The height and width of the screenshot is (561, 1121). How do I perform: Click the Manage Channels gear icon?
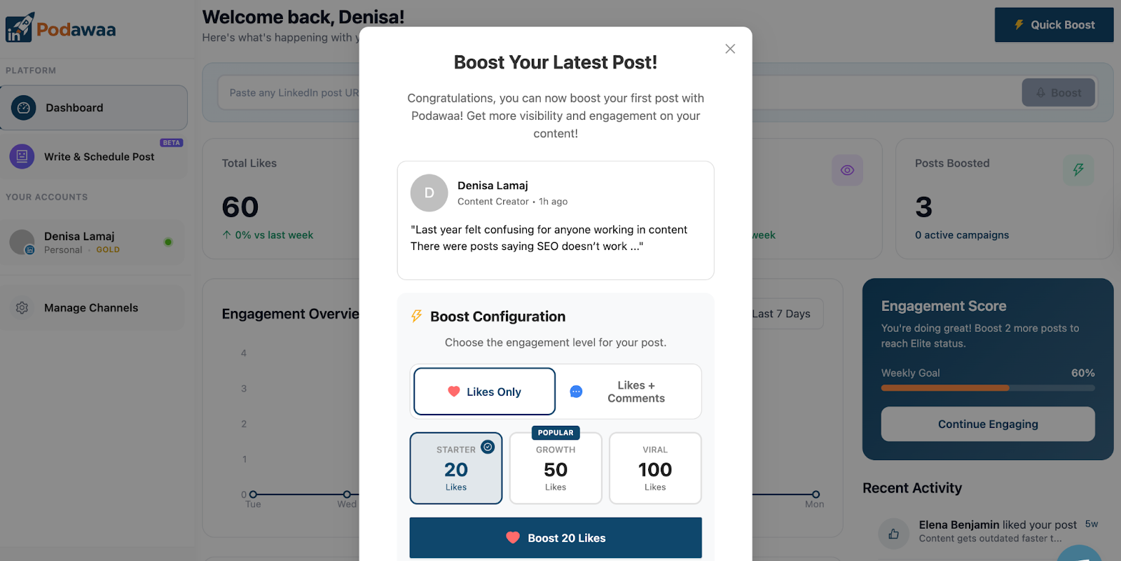pyautogui.click(x=22, y=307)
